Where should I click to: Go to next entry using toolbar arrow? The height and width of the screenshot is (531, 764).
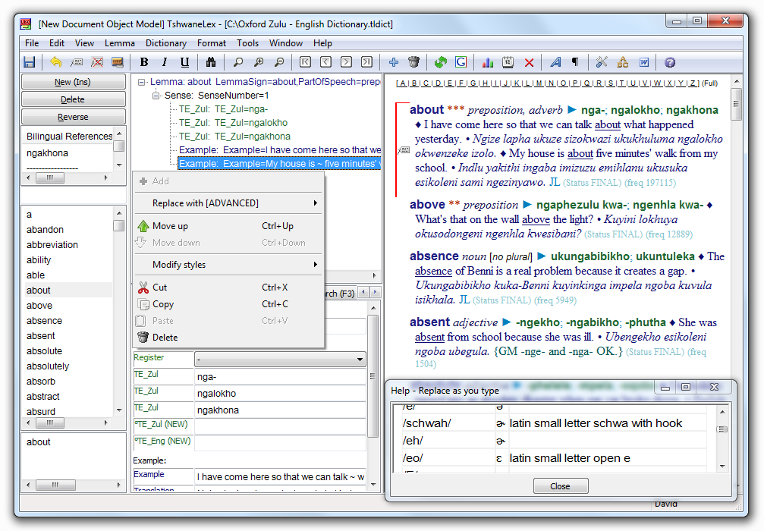(x=346, y=62)
